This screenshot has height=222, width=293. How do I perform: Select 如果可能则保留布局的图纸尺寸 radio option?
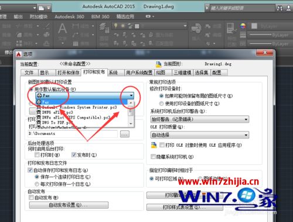click(161, 96)
